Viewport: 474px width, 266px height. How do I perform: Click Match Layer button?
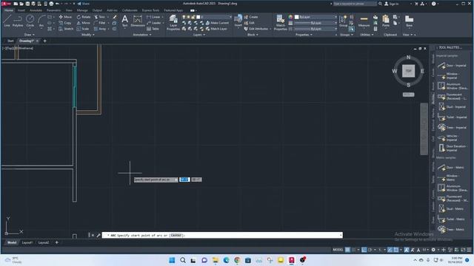[x=216, y=29]
